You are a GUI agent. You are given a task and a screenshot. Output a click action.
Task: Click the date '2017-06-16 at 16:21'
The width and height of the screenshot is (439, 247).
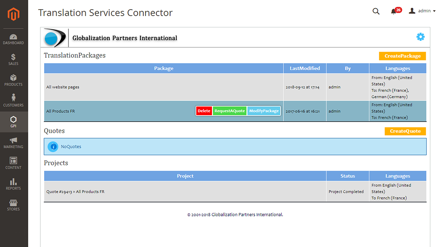(303, 111)
